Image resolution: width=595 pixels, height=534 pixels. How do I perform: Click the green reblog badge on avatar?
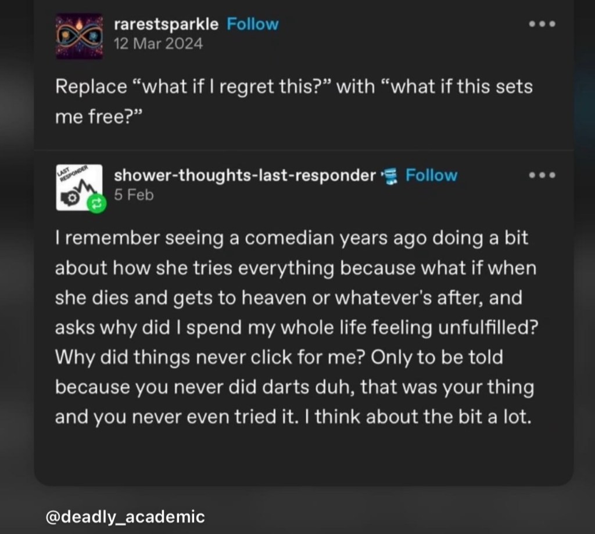[x=96, y=203]
